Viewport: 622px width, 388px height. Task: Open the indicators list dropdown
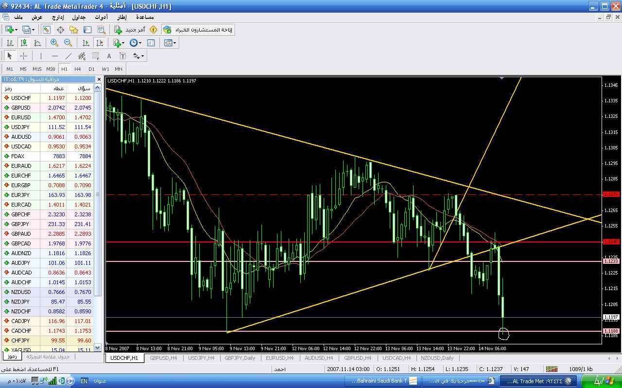[x=119, y=43]
